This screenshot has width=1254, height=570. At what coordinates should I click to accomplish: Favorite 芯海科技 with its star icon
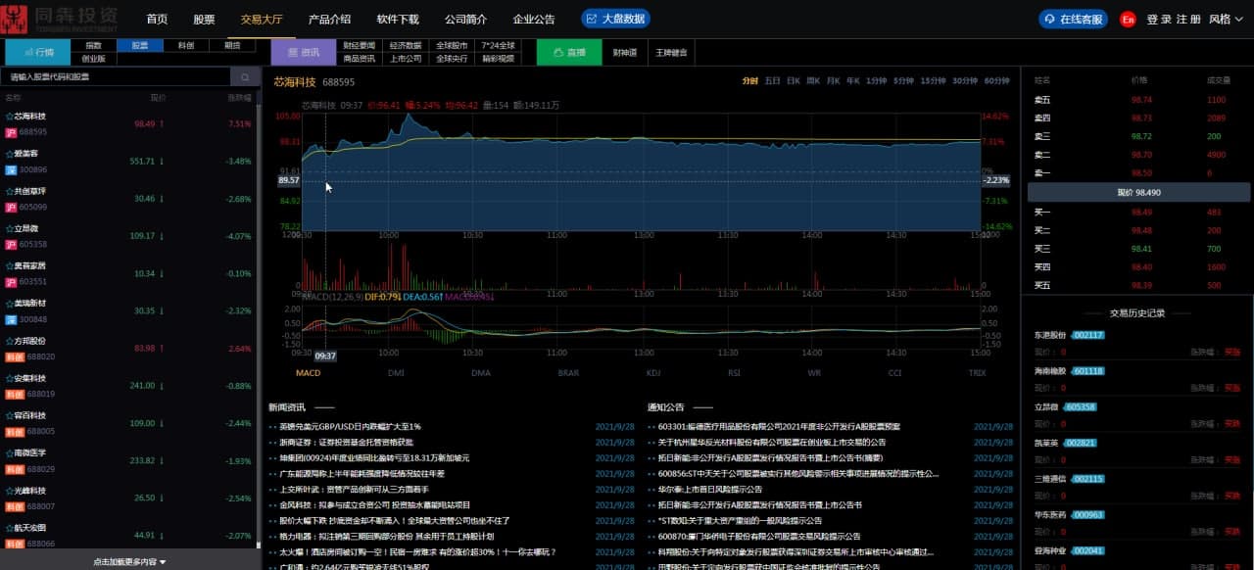[10, 116]
